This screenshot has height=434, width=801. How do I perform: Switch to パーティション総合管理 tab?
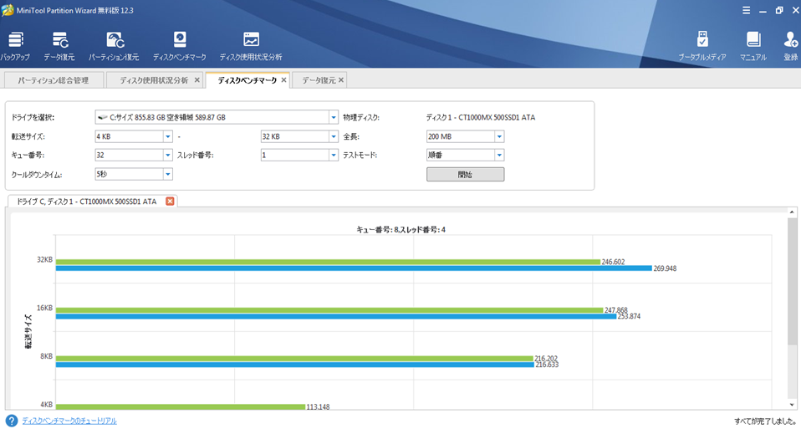54,80
